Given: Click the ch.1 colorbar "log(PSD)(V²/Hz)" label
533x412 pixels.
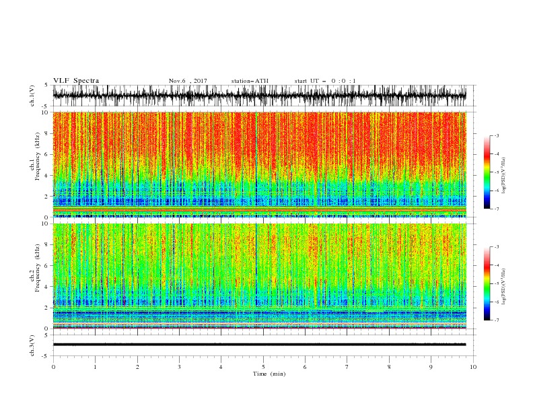Looking at the screenshot, I should (504, 176).
